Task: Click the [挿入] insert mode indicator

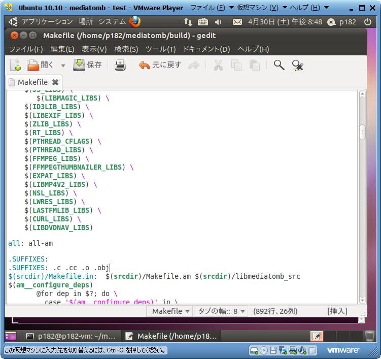Action: 337,311
